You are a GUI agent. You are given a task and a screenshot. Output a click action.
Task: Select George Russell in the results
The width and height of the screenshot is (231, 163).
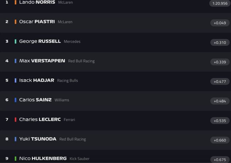point(40,41)
